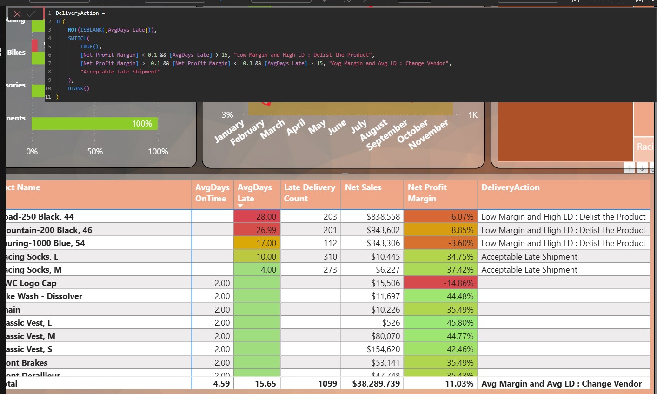Select the Net Profit Margin column header
657x394 pixels.
427,193
